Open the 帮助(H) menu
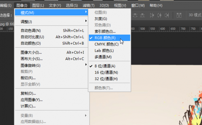 click(x=156, y=5)
